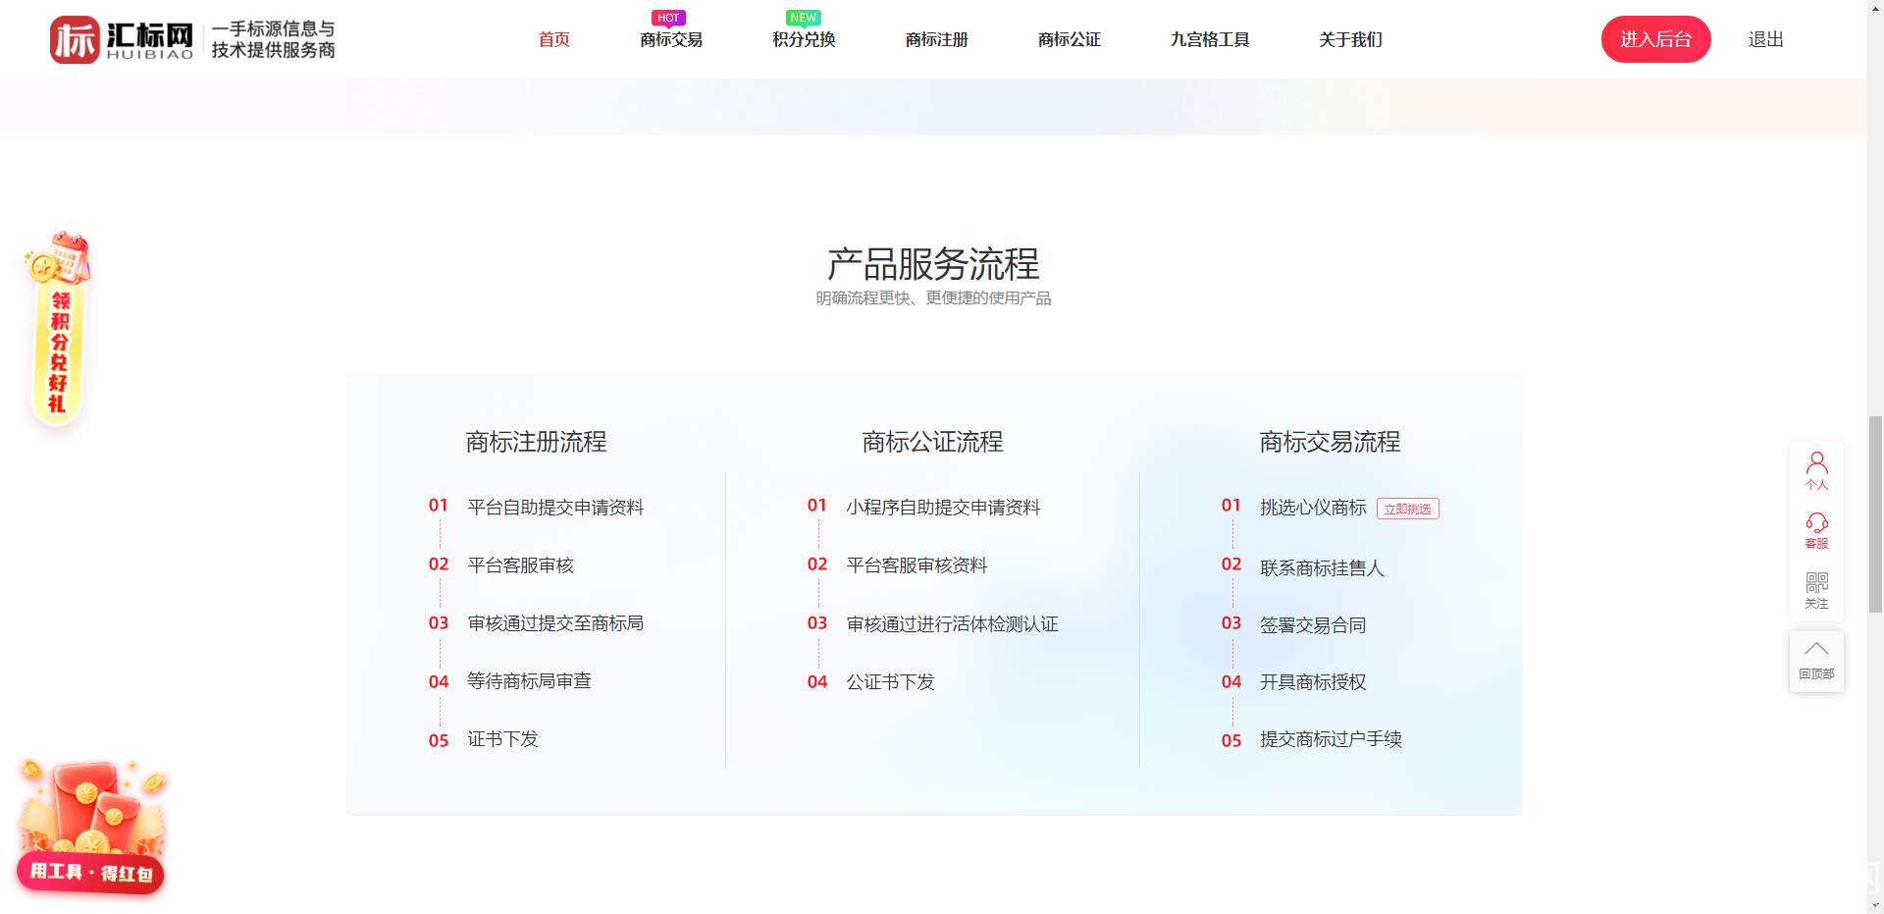Click the 汇标网 logo icon

(x=76, y=39)
